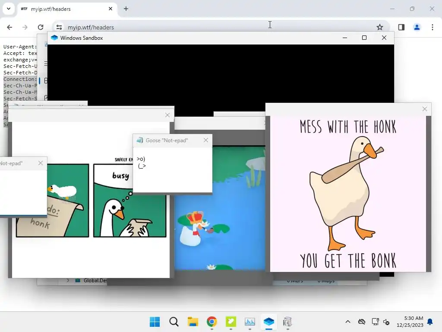Click the pond goose with crown image

(220, 207)
